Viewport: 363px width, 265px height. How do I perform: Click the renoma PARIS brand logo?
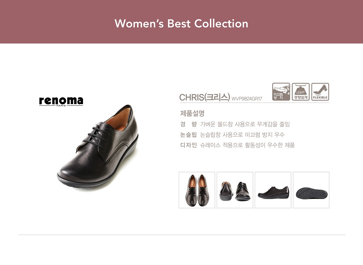[61, 101]
